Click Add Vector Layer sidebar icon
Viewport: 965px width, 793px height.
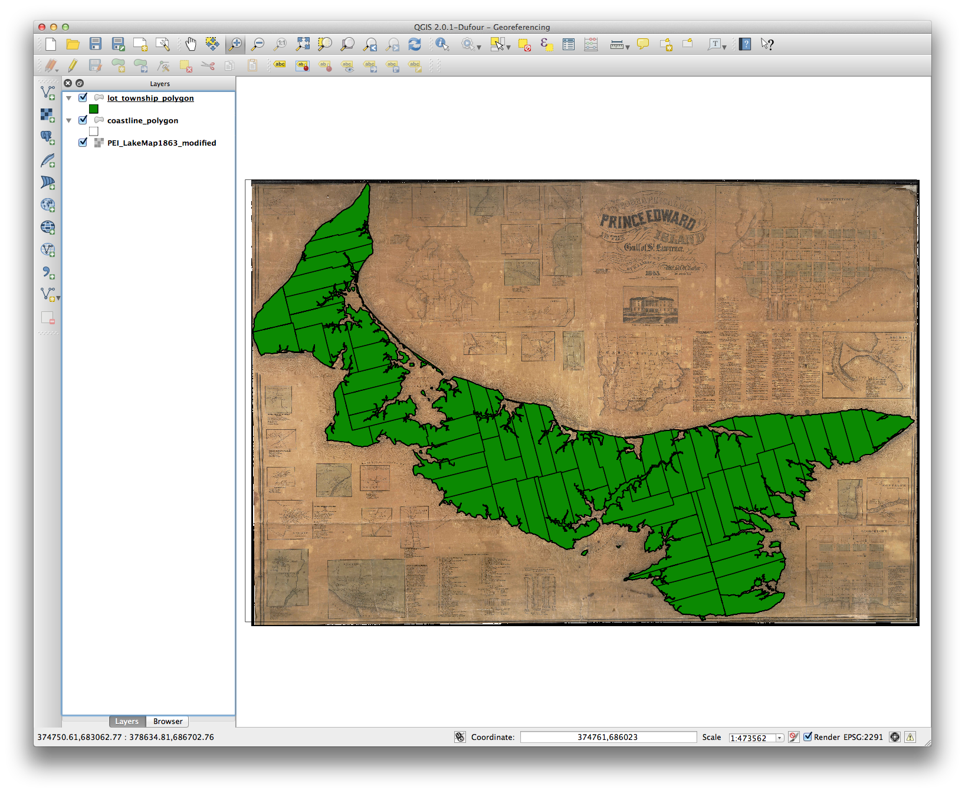click(x=48, y=93)
